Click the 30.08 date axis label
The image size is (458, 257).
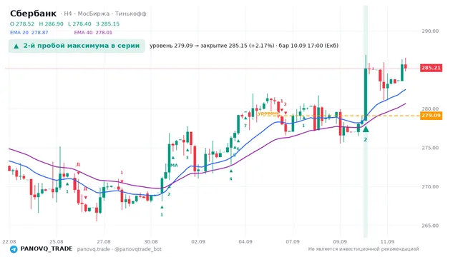coord(151,241)
